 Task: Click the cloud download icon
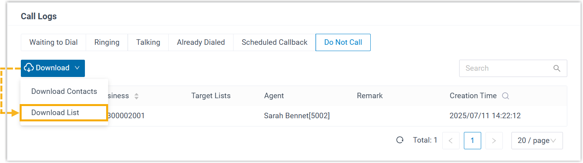tap(29, 68)
